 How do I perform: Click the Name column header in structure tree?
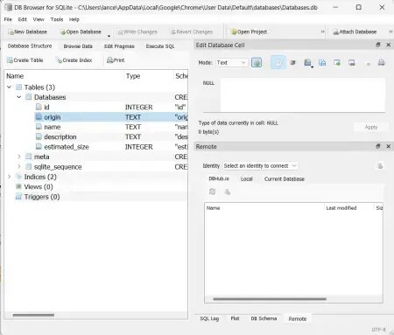coord(64,76)
